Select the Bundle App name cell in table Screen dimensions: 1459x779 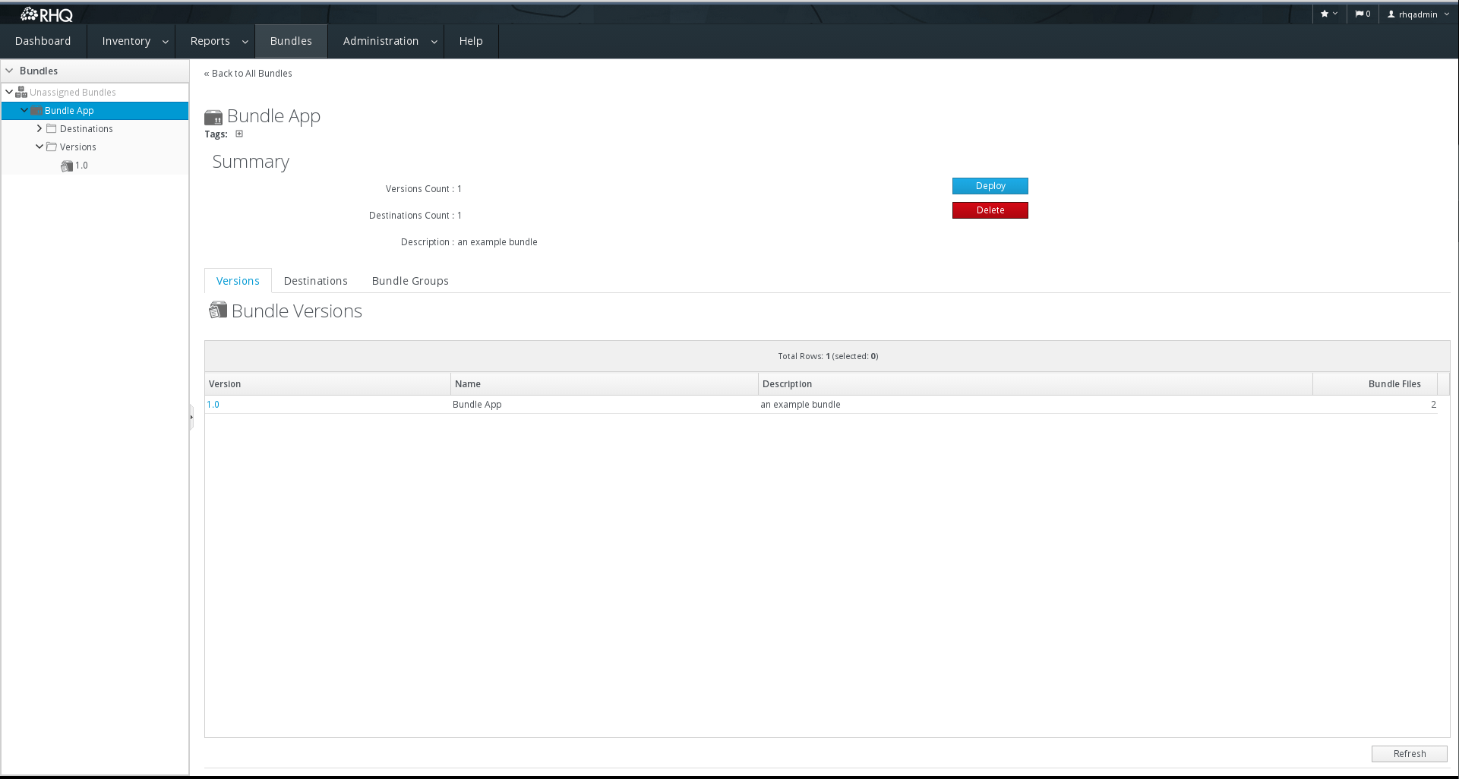tap(605, 405)
